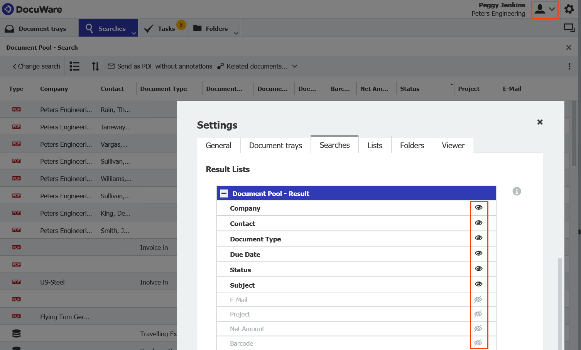Open the Related documents dropdown arrow
581x350 pixels.
295,66
